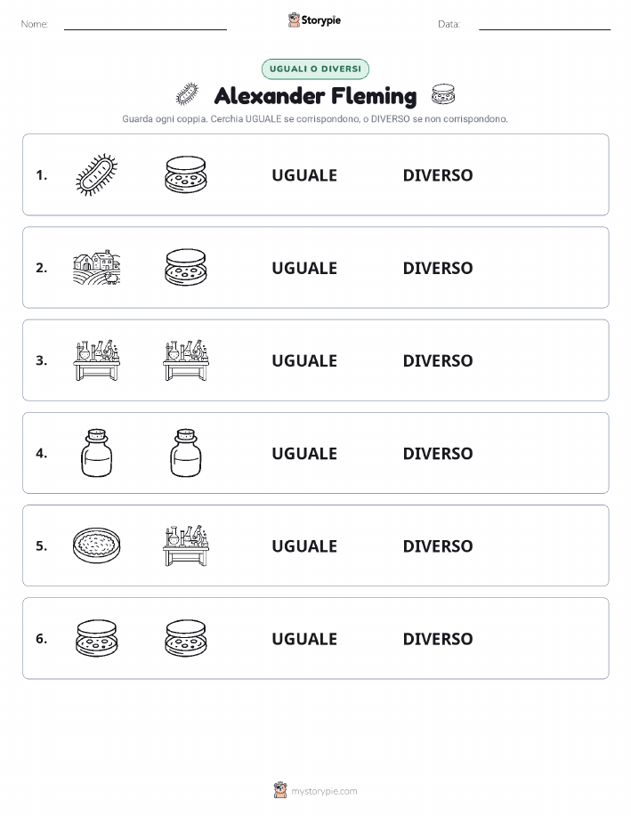Choose UGUALE for row 4
The image size is (631, 816).
(304, 453)
